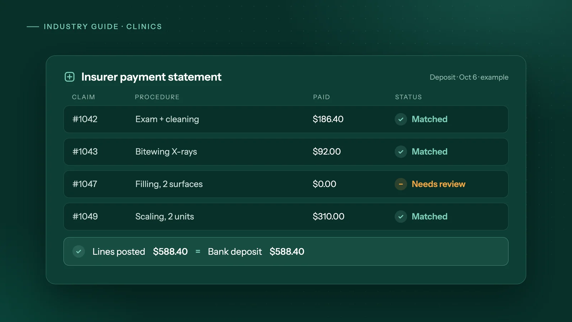The width and height of the screenshot is (572, 322).
Task: Select claim number #1049
Action: 85,216
